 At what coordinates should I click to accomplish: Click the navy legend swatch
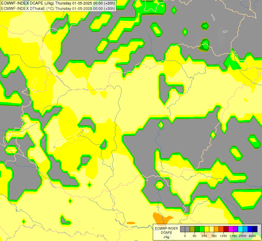coord(255,229)
